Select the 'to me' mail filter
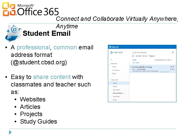The height and width of the screenshot is (139, 185). pyautogui.click(x=145, y=56)
